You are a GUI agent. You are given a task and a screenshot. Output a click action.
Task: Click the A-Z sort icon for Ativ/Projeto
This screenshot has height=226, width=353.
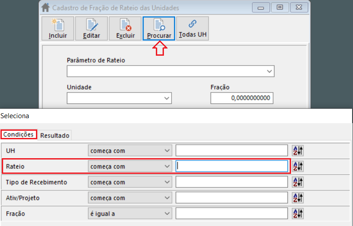[298, 198]
